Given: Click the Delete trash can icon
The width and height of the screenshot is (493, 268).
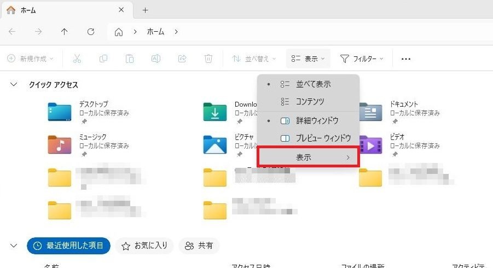Looking at the screenshot, I should point(208,59).
